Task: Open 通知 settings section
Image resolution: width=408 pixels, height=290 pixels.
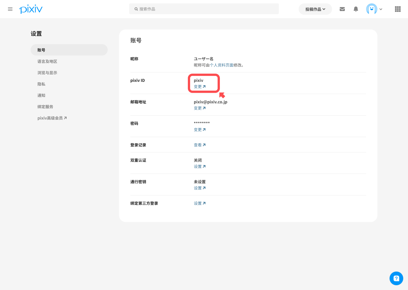Action: click(x=41, y=95)
